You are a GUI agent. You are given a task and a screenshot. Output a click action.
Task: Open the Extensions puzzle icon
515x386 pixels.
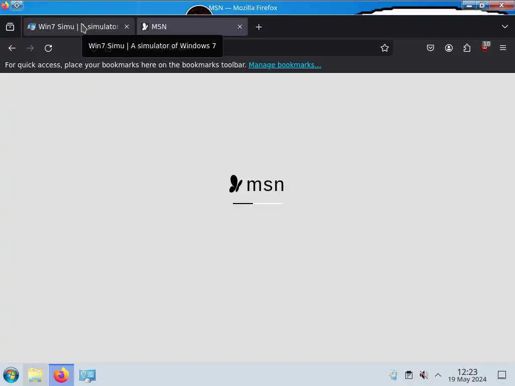pyautogui.click(x=467, y=48)
